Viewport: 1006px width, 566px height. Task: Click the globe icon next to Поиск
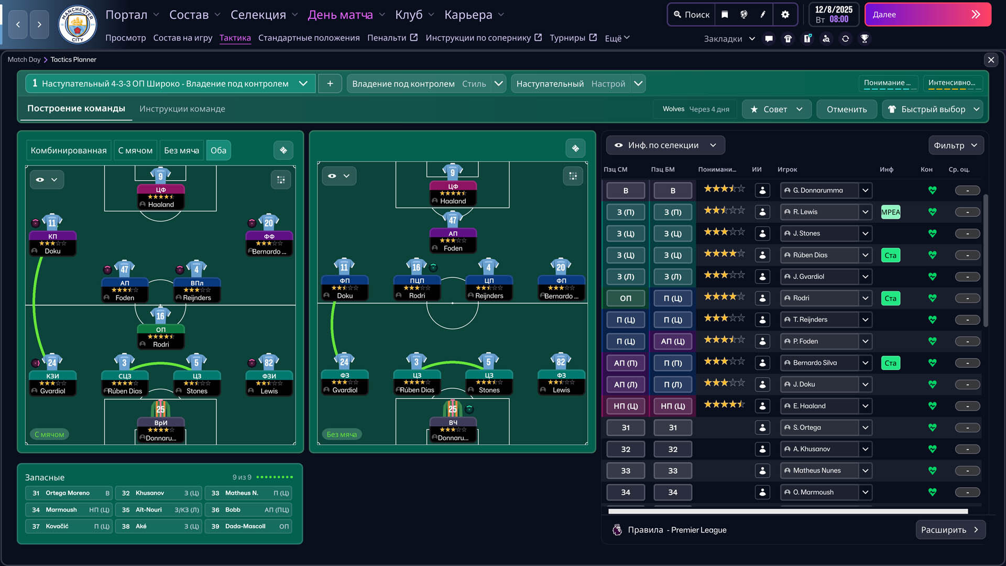743,14
